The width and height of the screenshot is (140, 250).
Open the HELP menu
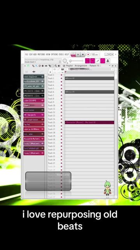tap(66, 54)
